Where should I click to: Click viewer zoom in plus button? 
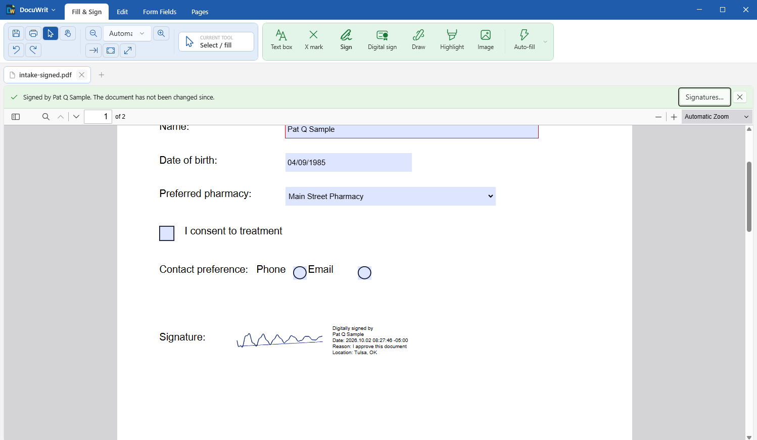[x=674, y=117]
